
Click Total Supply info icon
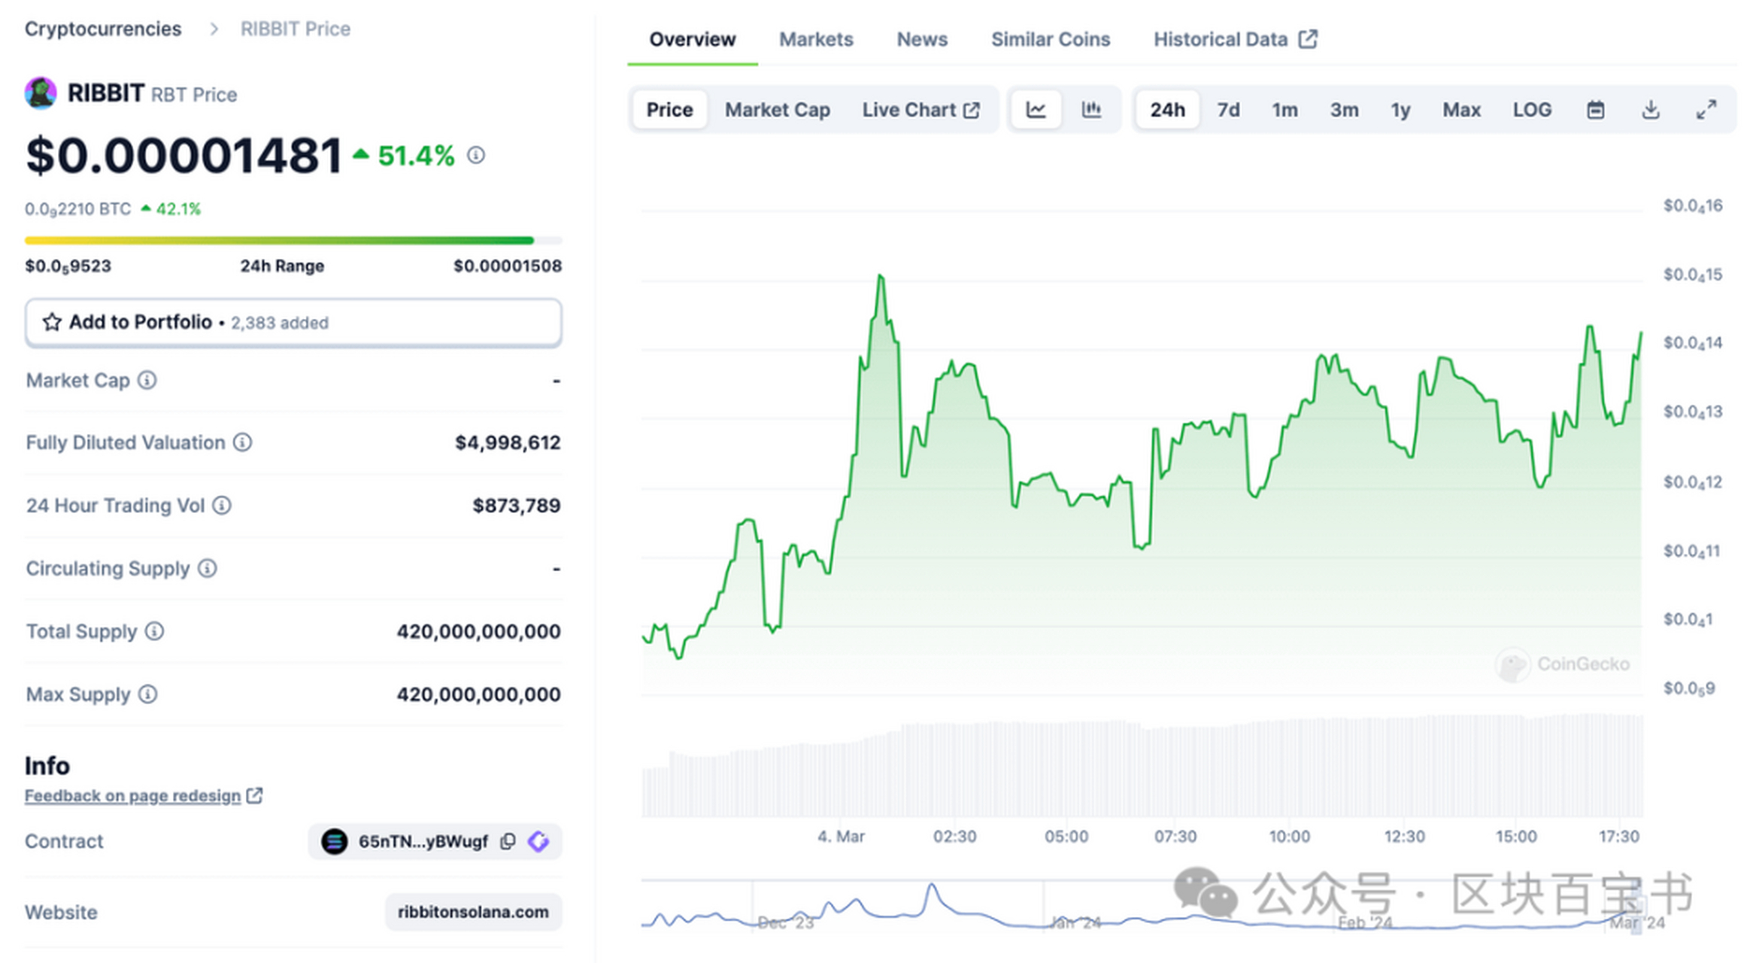click(154, 631)
